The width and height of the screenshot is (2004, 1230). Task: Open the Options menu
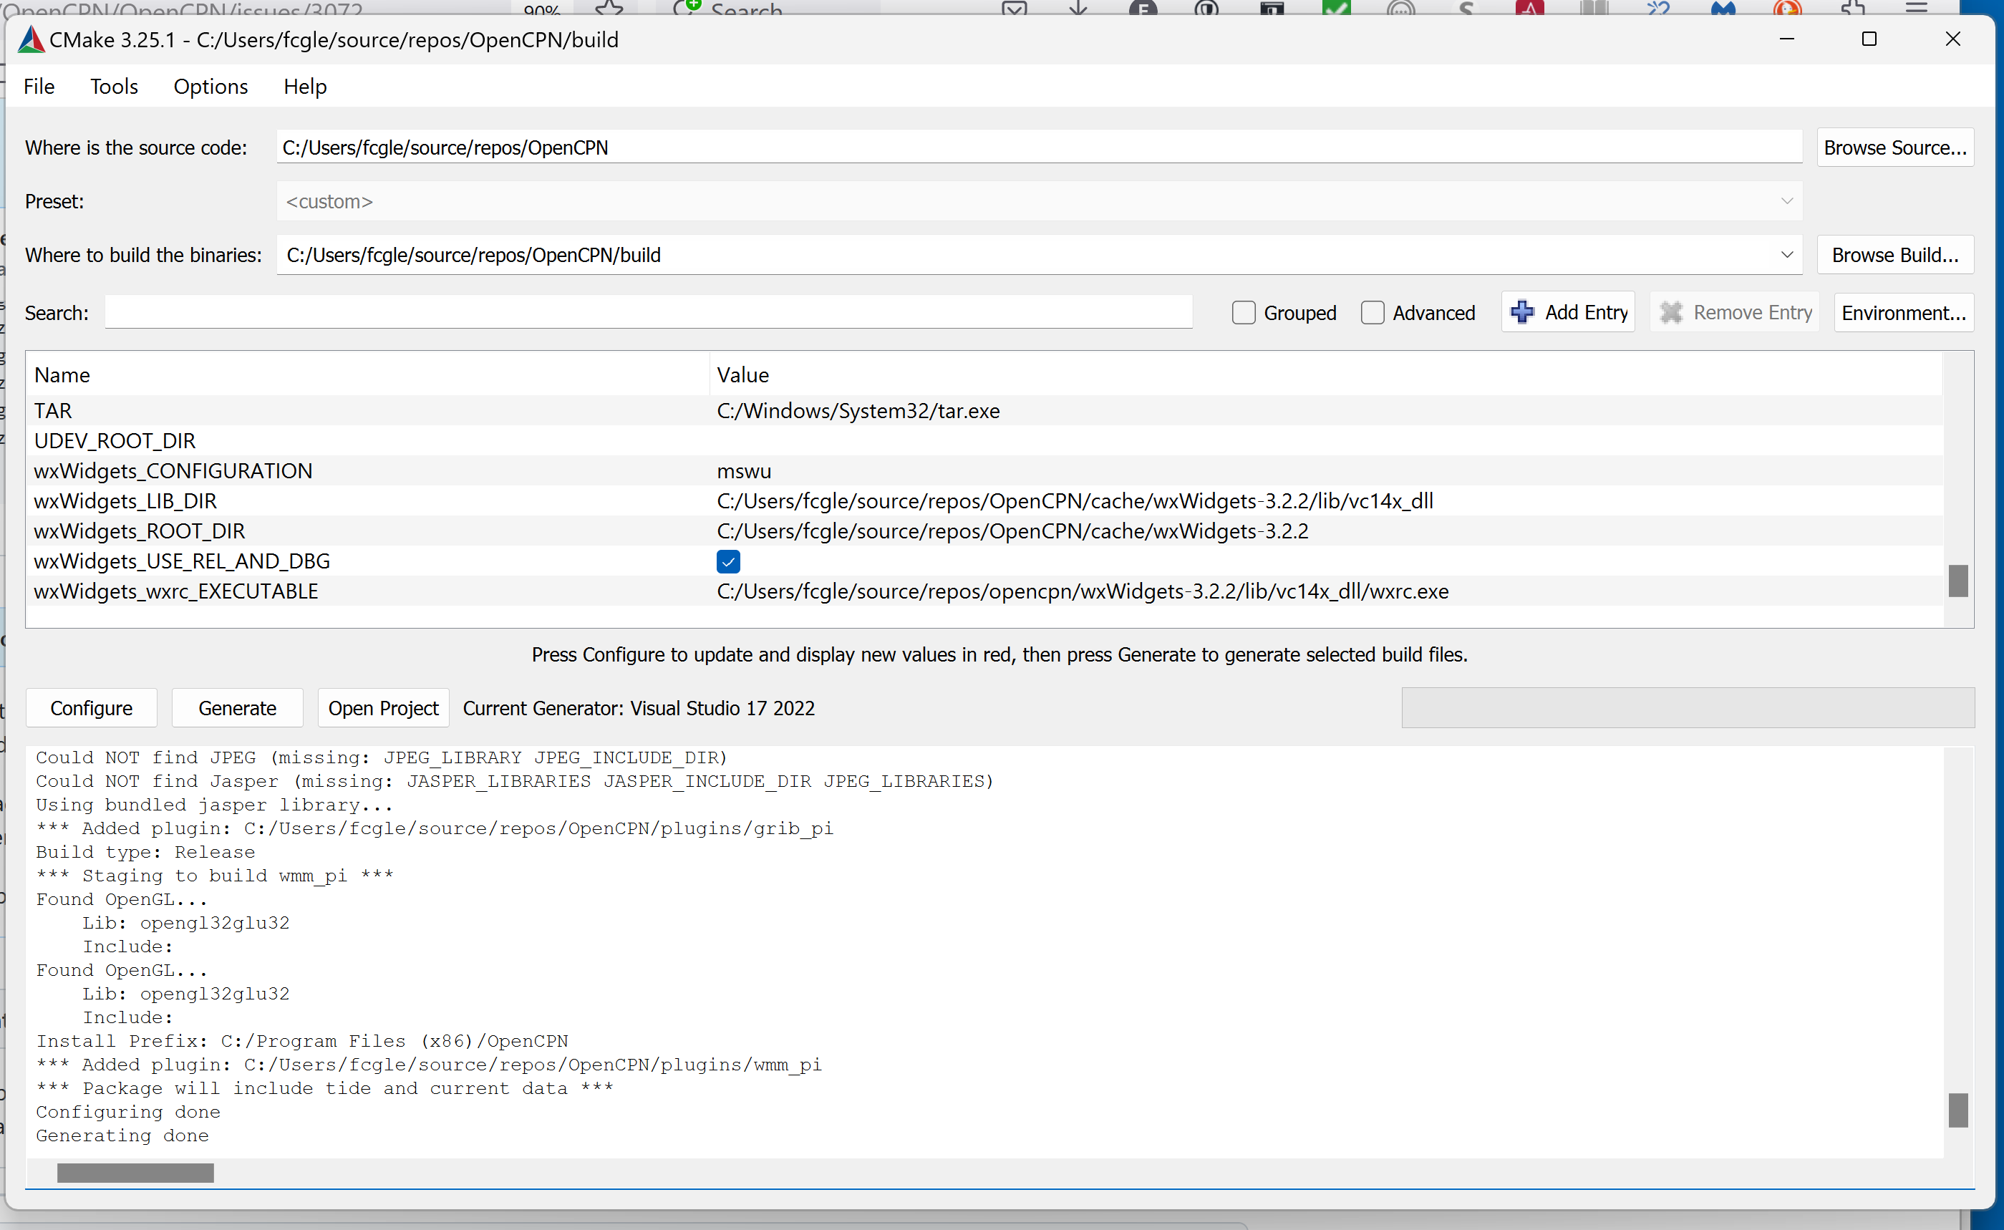(210, 86)
